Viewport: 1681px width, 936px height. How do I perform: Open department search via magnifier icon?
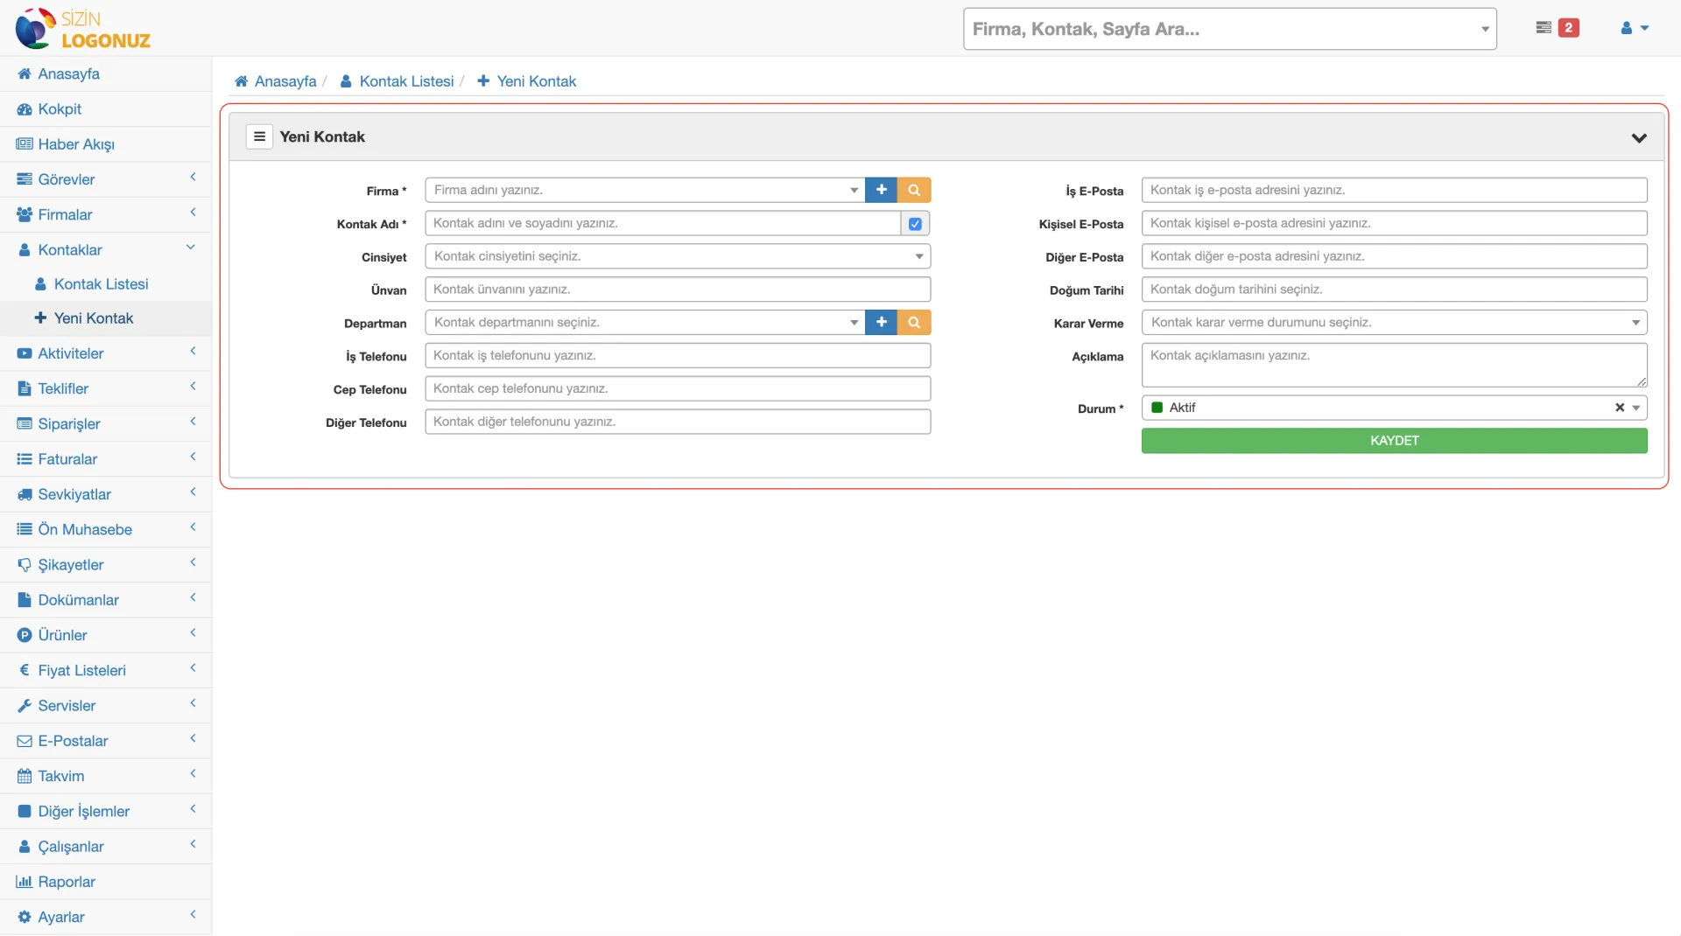click(914, 322)
